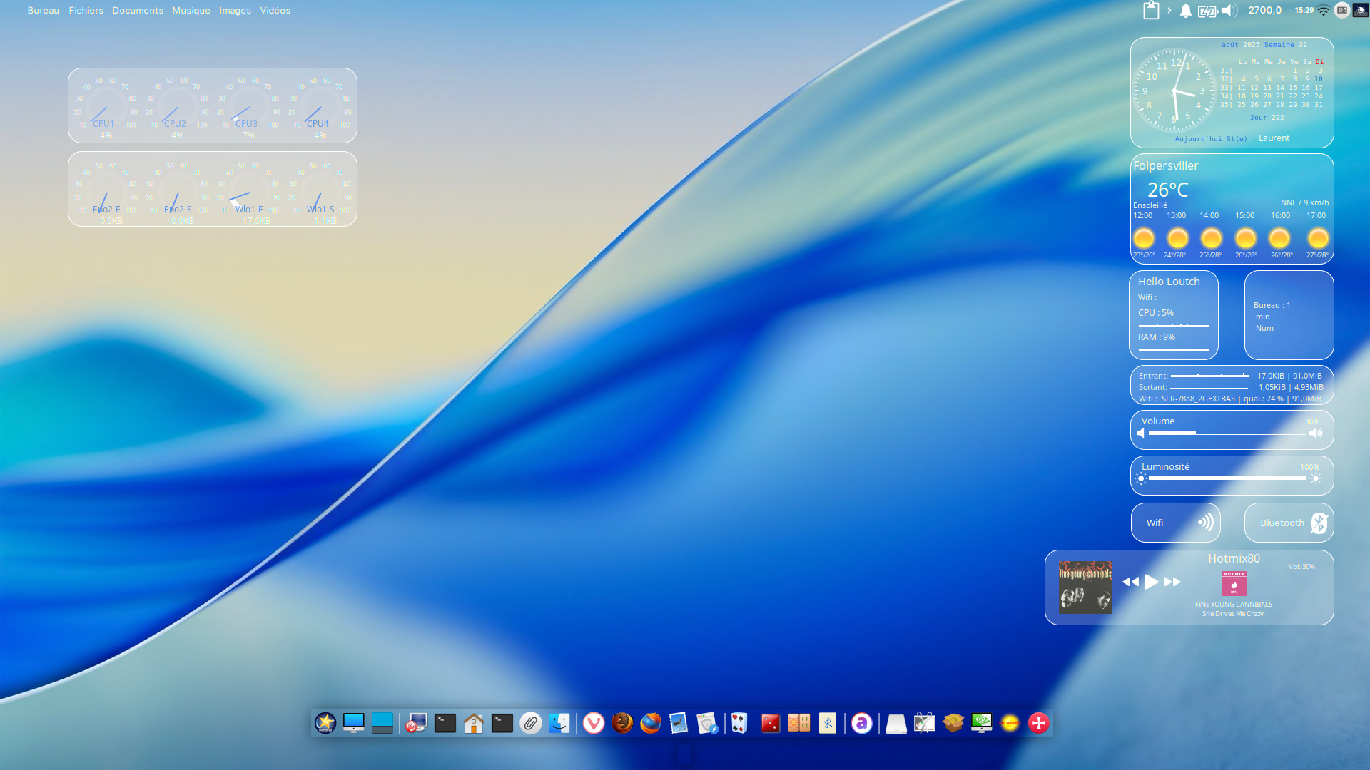
Task: Open the Vidéos menu
Action: [275, 10]
